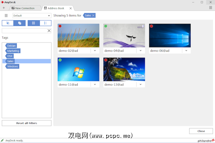This screenshot has width=215, height=143.
Task: Click the demo-13@ad name label
Action: pyautogui.click(x=114, y=85)
